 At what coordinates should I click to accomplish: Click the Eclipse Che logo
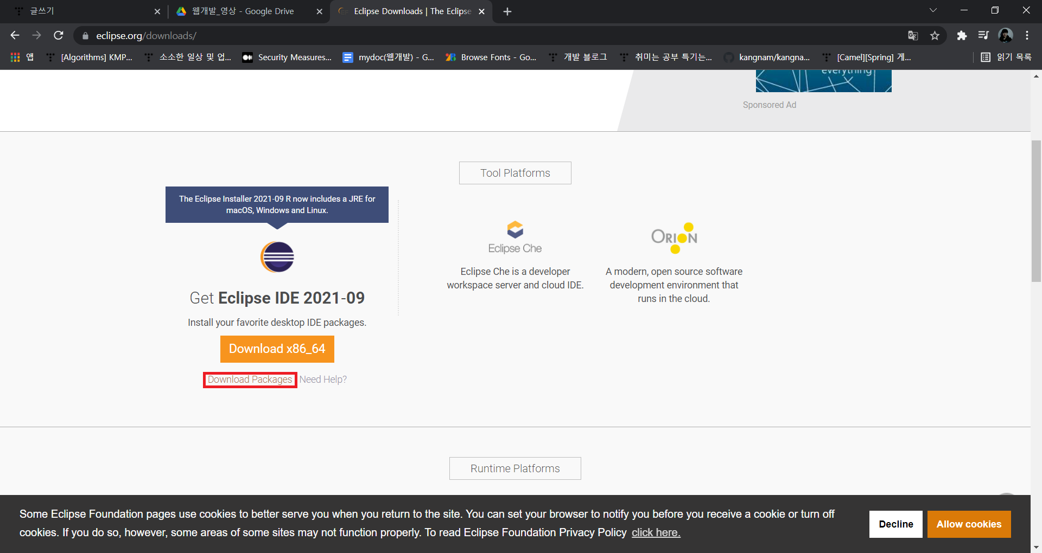pos(515,237)
